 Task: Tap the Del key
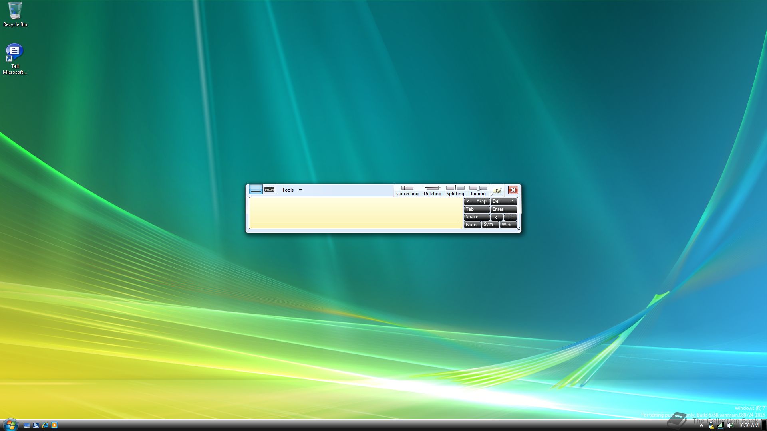(504, 201)
